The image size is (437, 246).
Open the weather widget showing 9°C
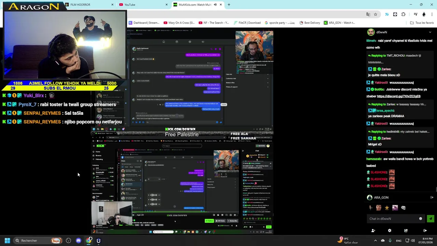click(348, 241)
